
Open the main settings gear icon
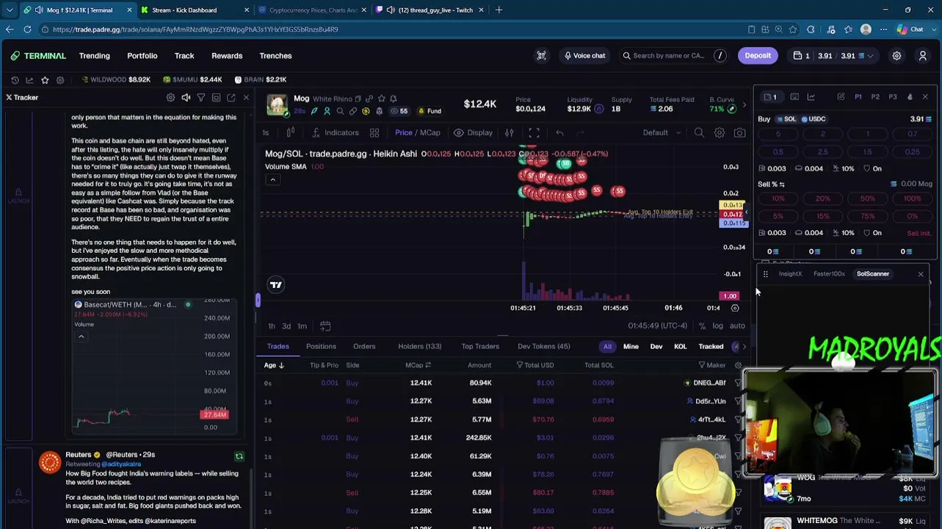[x=896, y=56]
